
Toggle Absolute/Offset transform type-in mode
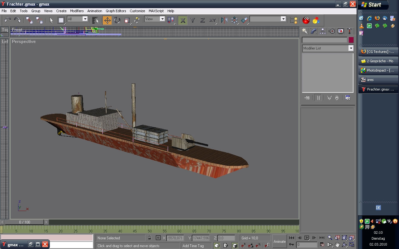coord(158,238)
